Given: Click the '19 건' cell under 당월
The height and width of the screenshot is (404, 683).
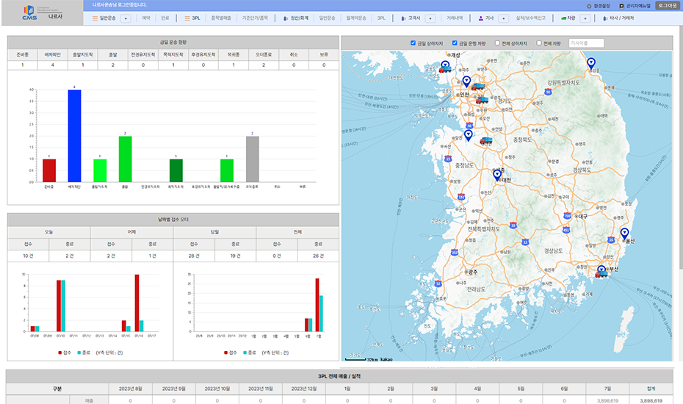Looking at the screenshot, I should point(236,256).
